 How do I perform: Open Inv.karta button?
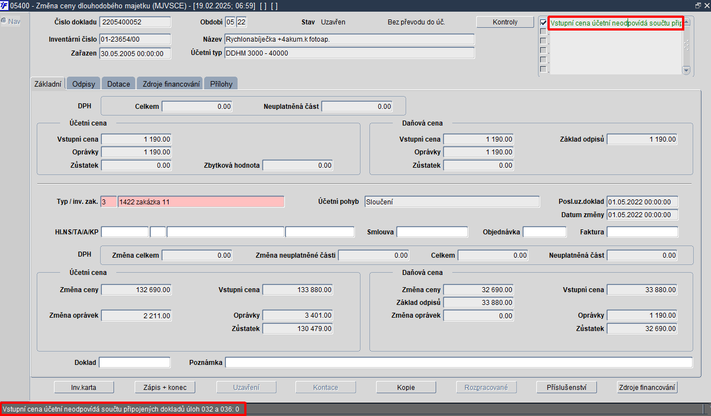(x=84, y=387)
